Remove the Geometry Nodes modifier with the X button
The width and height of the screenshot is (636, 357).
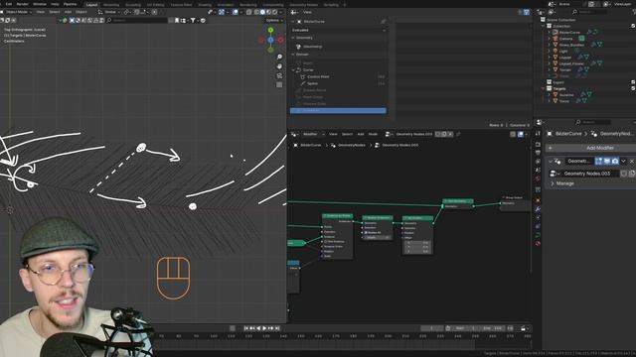(x=632, y=161)
